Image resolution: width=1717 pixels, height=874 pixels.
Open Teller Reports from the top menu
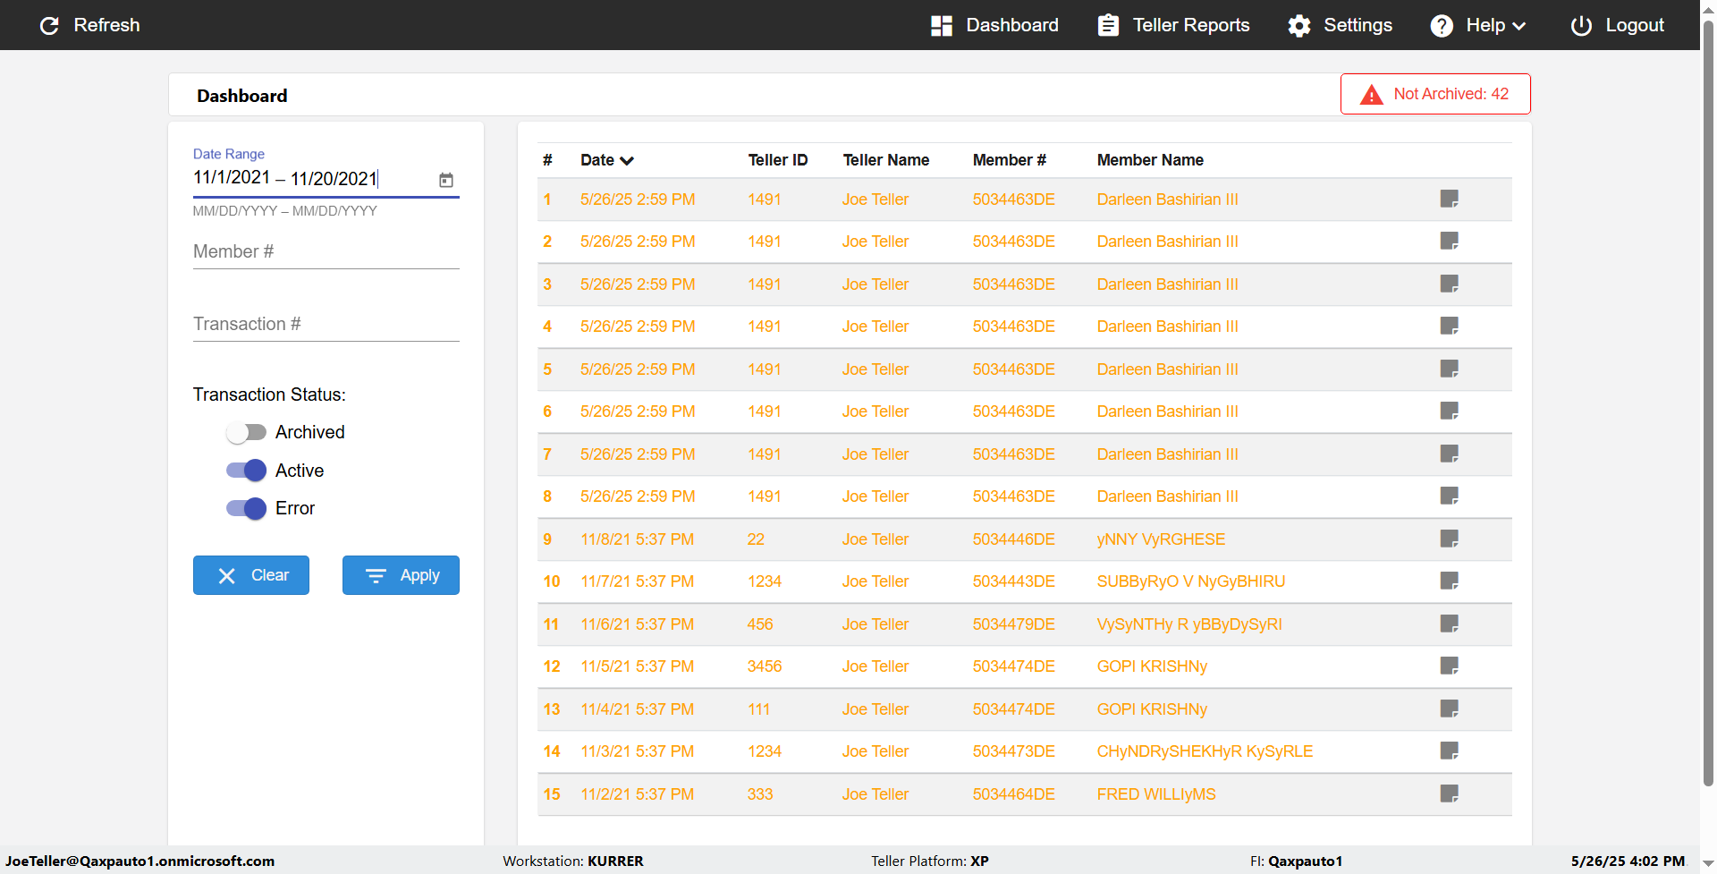1173,25
